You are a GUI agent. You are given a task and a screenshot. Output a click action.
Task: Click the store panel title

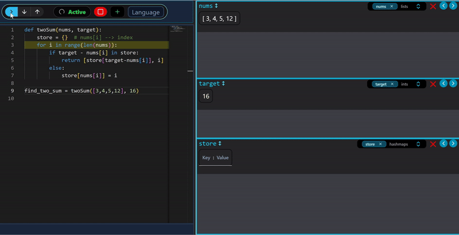pos(208,144)
